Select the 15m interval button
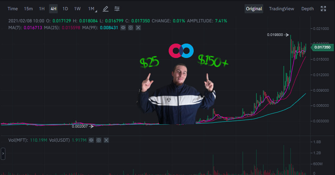The image size is (335, 175). click(x=28, y=9)
